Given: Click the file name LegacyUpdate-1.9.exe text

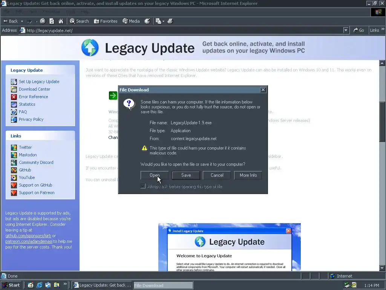Looking at the screenshot, I should point(191,123).
